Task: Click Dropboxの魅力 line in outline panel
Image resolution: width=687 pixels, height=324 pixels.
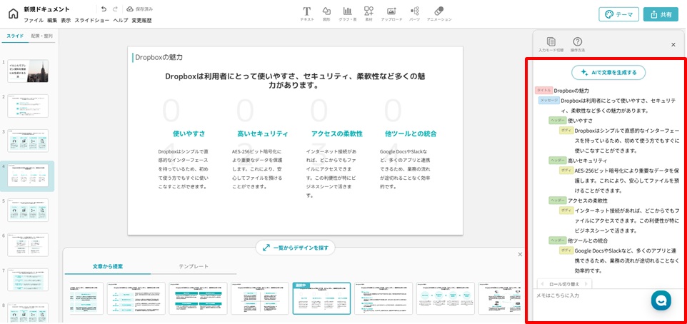Action: coord(571,91)
